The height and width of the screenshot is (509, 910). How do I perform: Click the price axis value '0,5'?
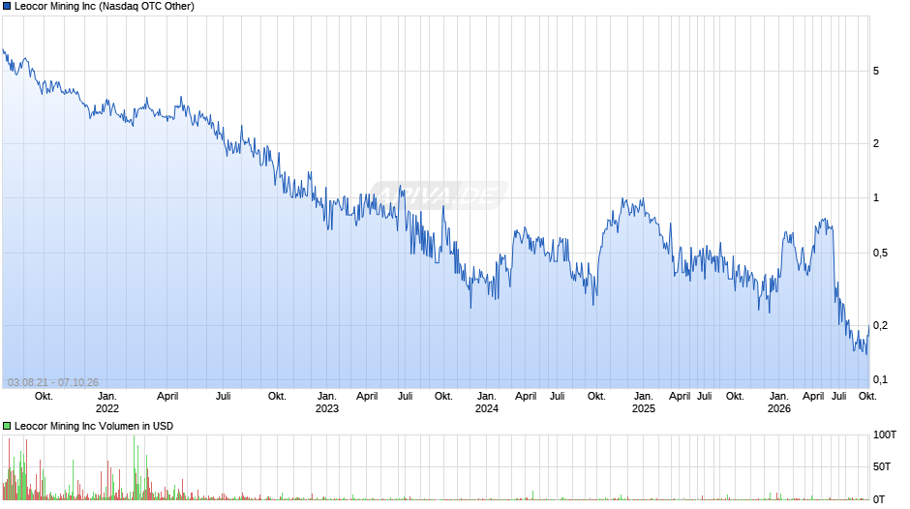[x=880, y=254]
